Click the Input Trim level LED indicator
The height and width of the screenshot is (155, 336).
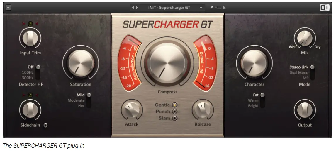(30, 24)
